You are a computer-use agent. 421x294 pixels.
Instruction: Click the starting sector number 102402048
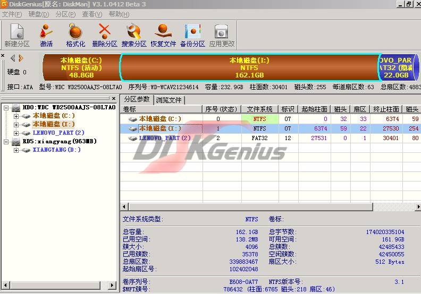coord(243,269)
